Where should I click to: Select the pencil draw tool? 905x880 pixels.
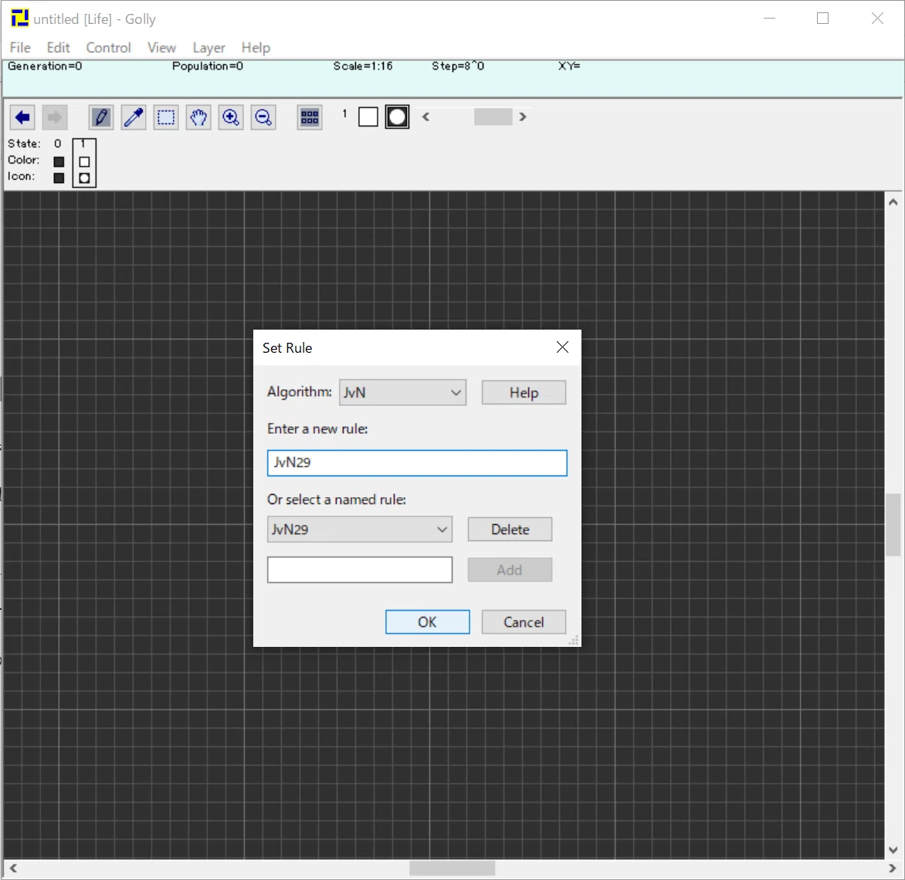point(101,117)
